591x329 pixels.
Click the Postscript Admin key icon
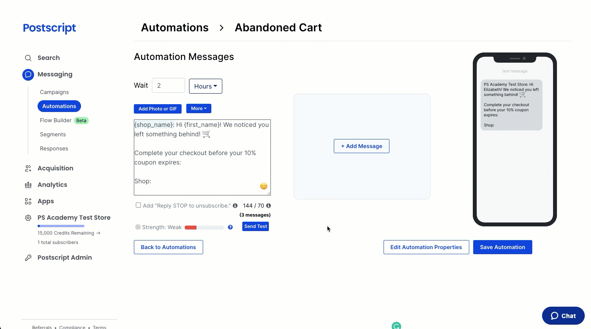pos(28,258)
